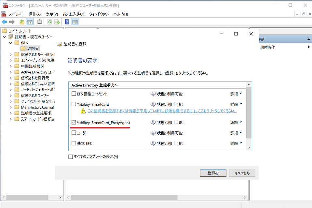This screenshot has height=208, width=312.
Task: Toggle Show/Hide Console Tree toolbar icon
Action: click(x=30, y=22)
